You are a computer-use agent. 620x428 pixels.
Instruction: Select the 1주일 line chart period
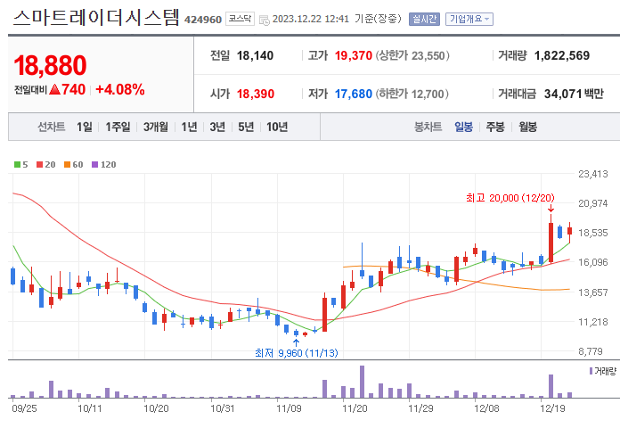(x=118, y=127)
